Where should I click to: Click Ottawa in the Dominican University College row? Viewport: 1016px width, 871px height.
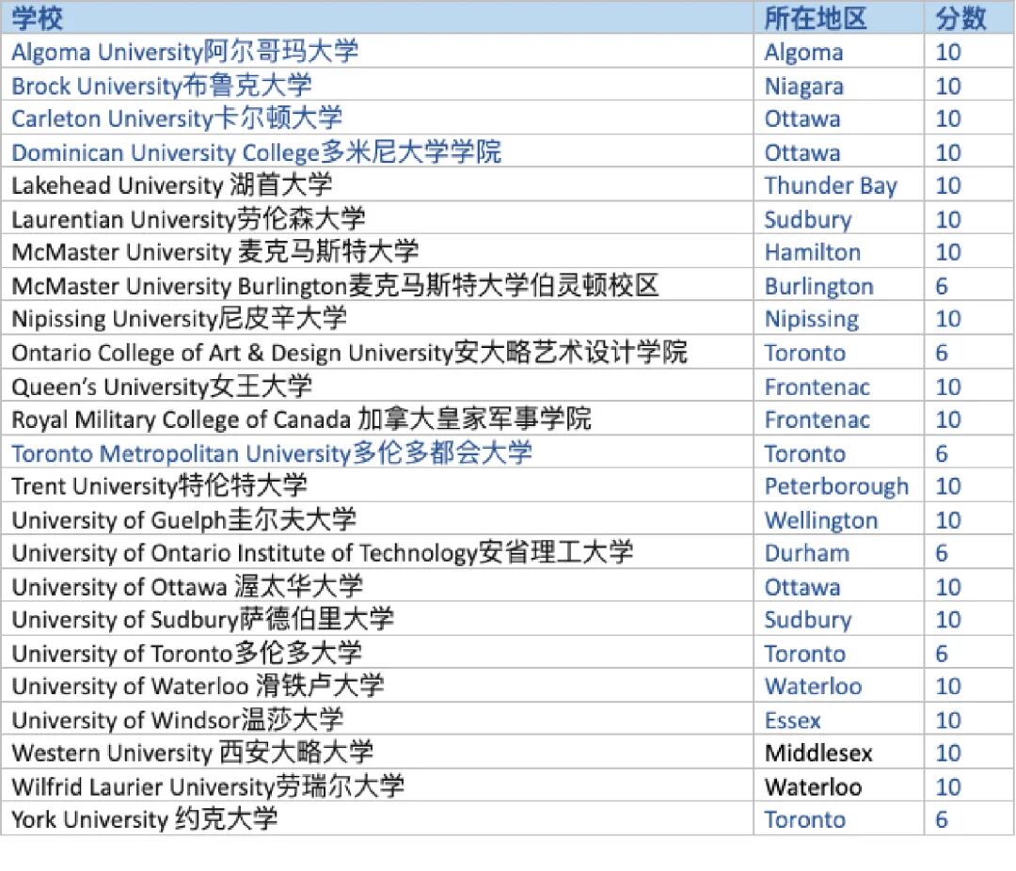point(802,152)
